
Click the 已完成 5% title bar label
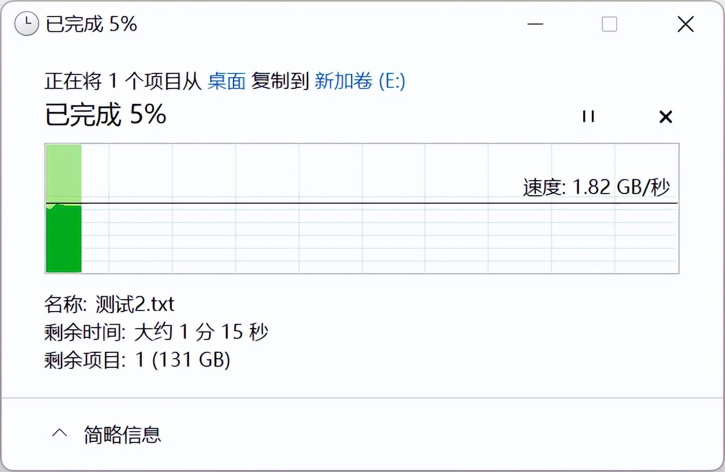[90, 24]
